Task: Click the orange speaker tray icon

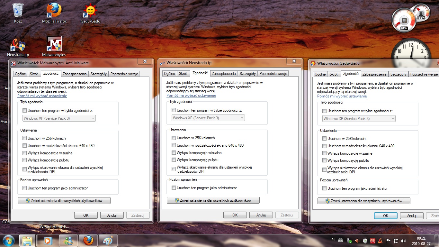Action: tap(356, 241)
